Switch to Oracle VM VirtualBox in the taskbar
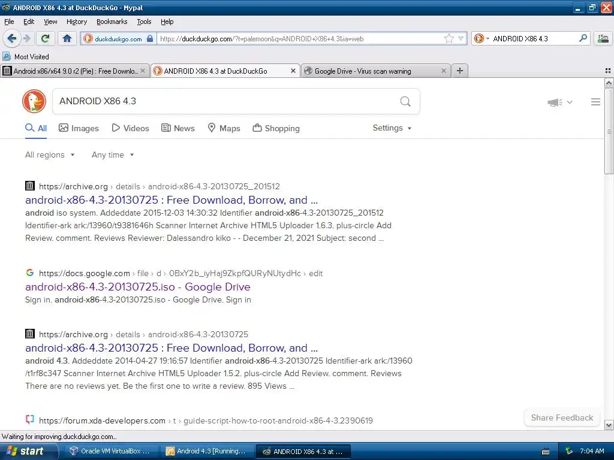This screenshot has width=614, height=460. coord(110,451)
